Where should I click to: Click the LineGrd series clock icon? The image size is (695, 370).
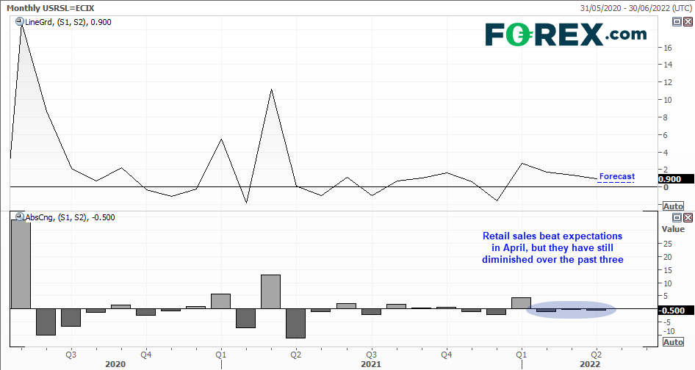19,22
